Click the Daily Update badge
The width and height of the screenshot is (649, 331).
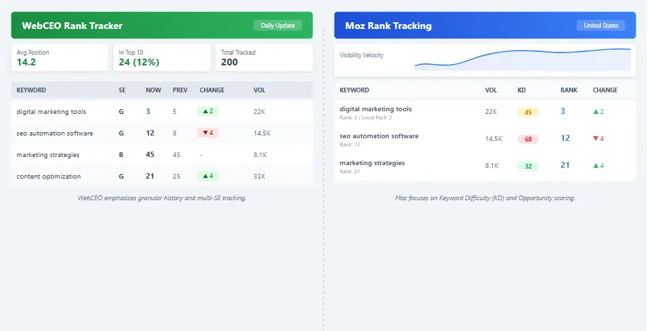[278, 25]
